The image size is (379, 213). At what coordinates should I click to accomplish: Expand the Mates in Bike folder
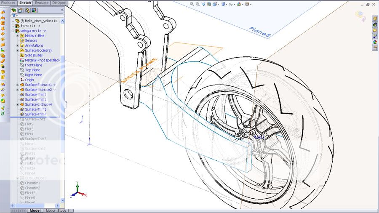click(x=18, y=36)
